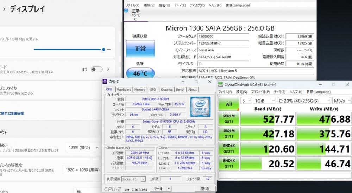This screenshot has width=352, height=193.
Task: Select the C: drive status icon
Action: [136, 15]
